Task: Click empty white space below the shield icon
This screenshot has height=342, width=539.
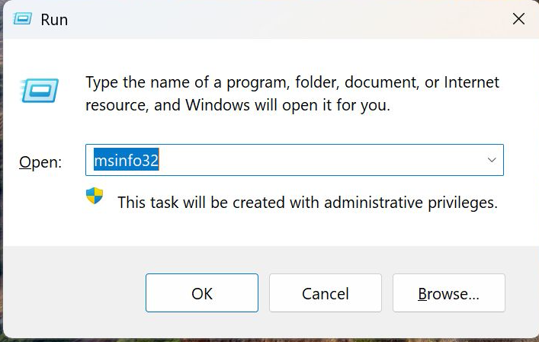Action: pyautogui.click(x=94, y=229)
